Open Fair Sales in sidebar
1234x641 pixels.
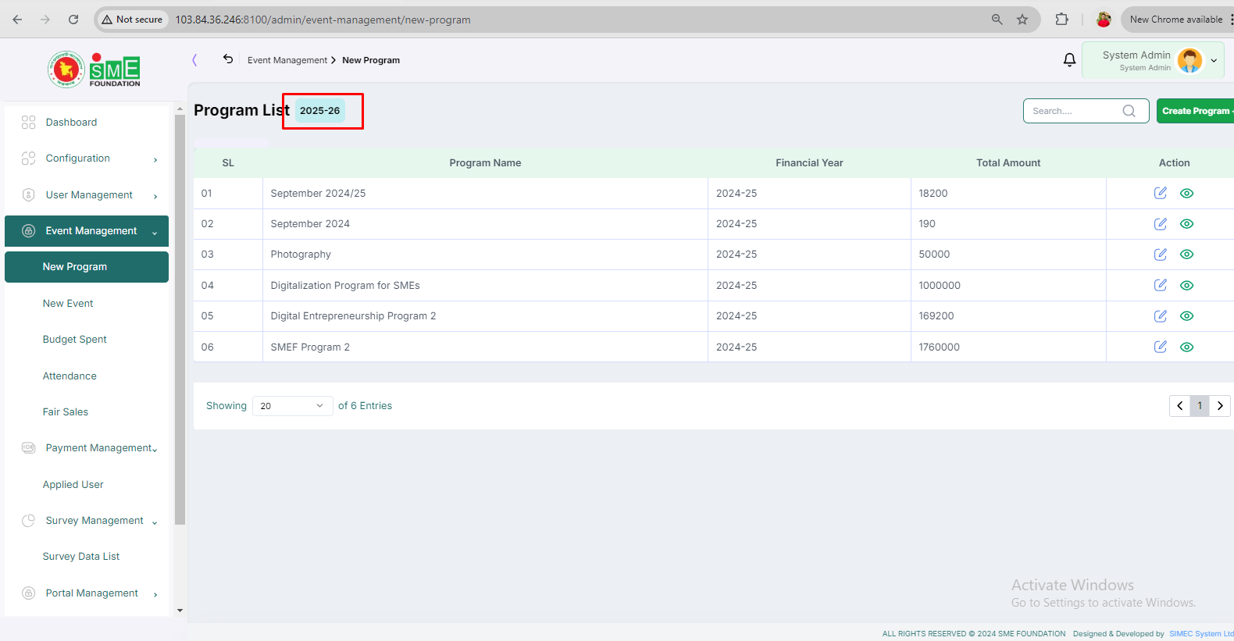tap(66, 412)
